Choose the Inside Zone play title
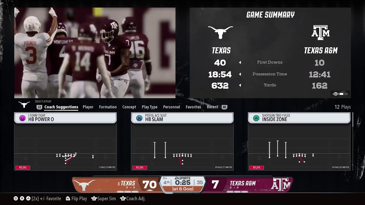Screen dimensions: 365x205 (275, 119)
